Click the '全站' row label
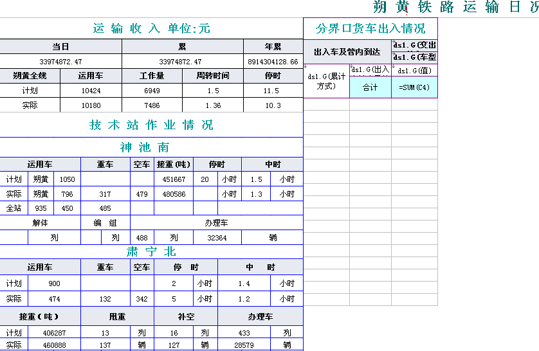The height and width of the screenshot is (351, 539). point(14,208)
